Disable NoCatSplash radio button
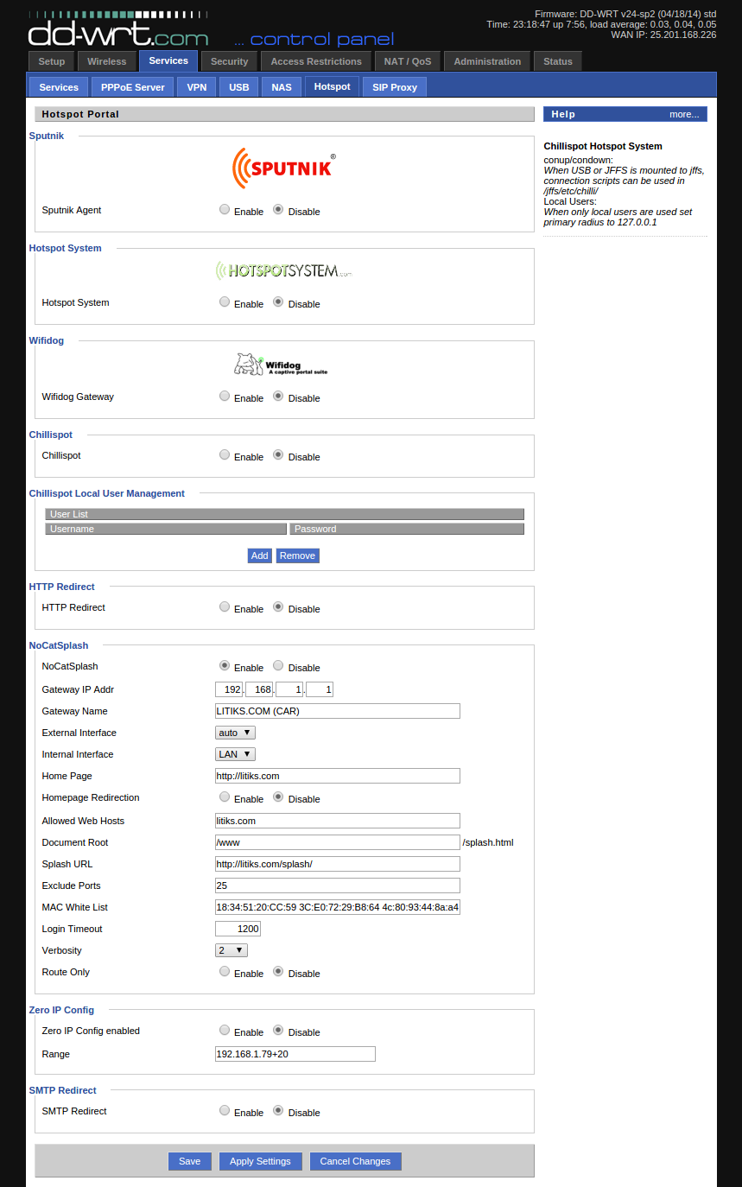 [278, 665]
